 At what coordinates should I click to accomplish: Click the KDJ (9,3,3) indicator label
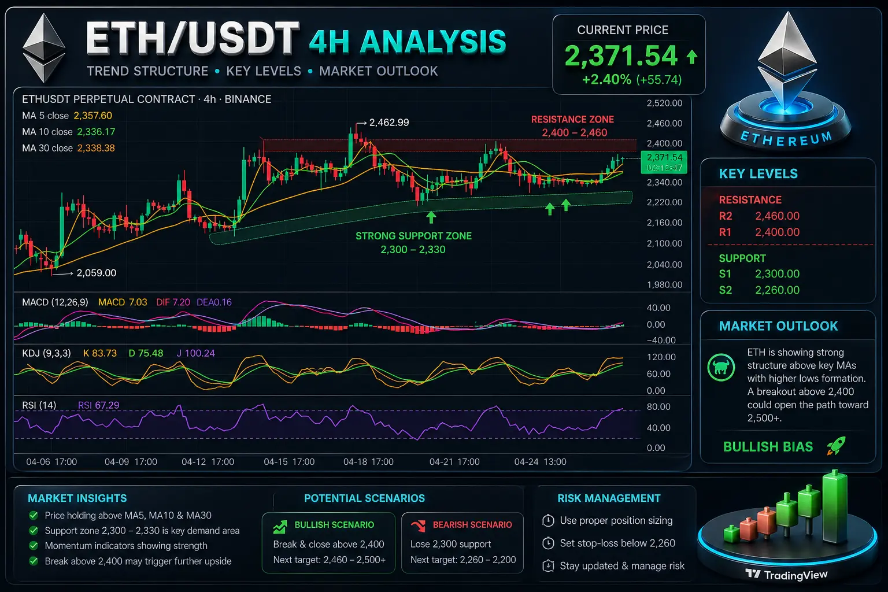46,353
